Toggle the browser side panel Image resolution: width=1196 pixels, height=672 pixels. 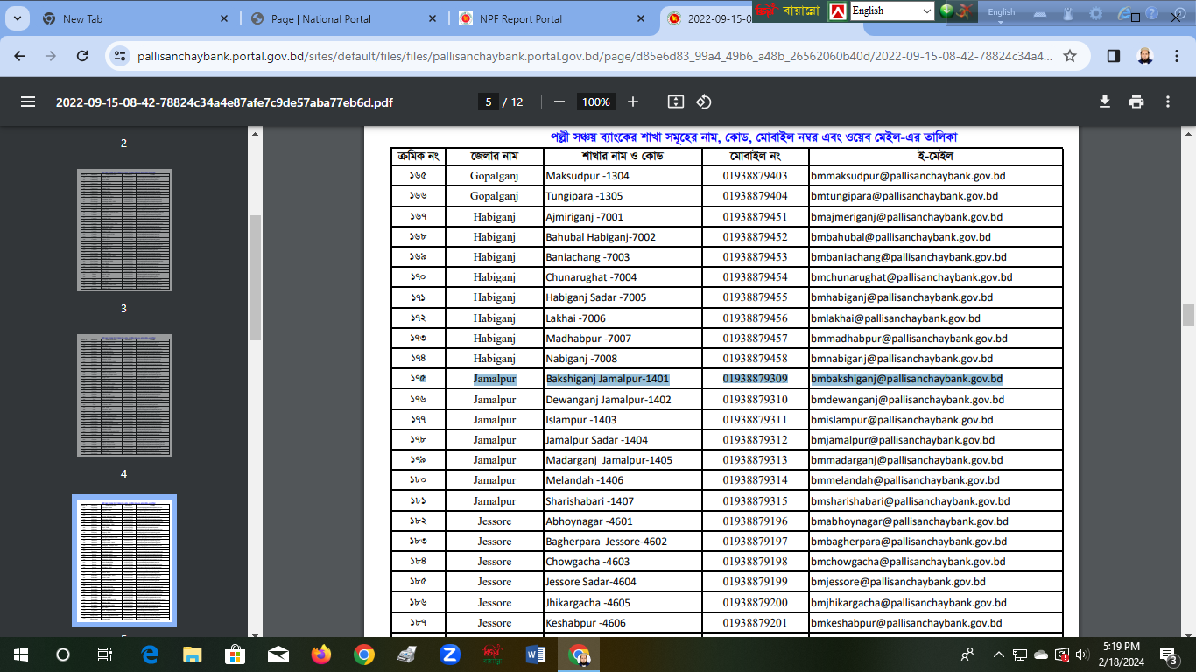[x=1114, y=56]
